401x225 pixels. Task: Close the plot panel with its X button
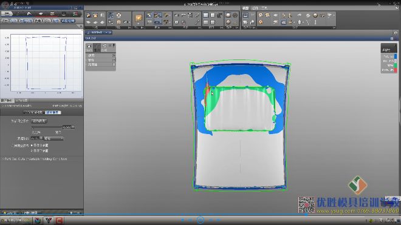pyautogui.click(x=81, y=26)
